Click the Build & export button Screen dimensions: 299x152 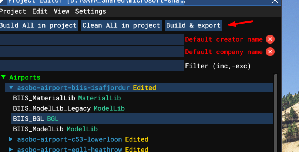coord(193,25)
